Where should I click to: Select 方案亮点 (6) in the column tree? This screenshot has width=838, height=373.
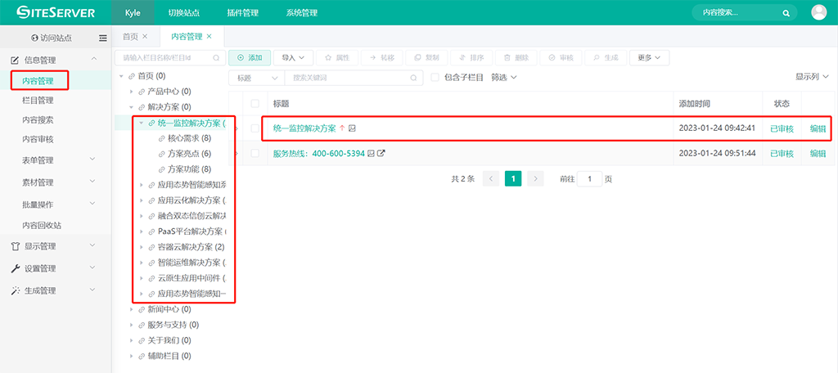coord(189,154)
